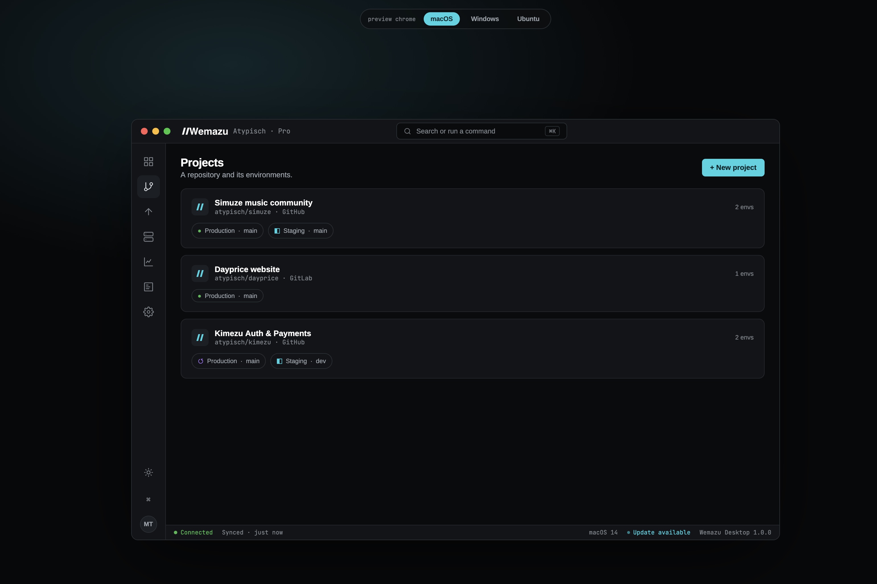The image size is (877, 584).
Task: Open the MT user avatar
Action: click(x=148, y=524)
